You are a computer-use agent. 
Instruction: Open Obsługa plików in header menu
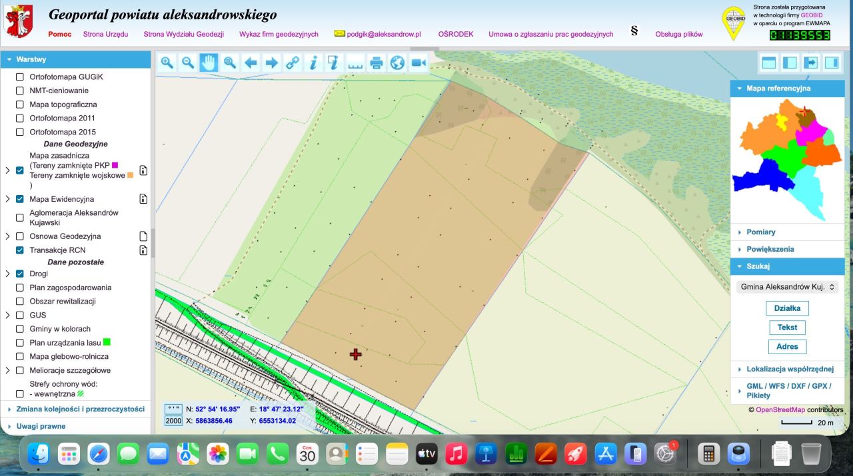pyautogui.click(x=679, y=34)
